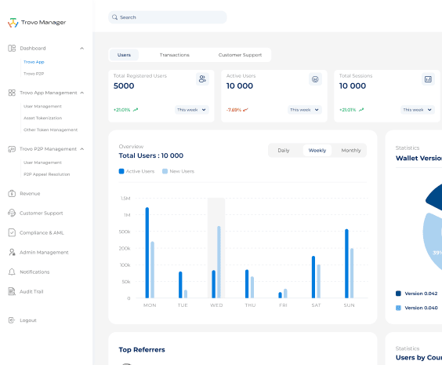Focus the Search input field
The height and width of the screenshot is (365, 442).
pyautogui.click(x=168, y=17)
